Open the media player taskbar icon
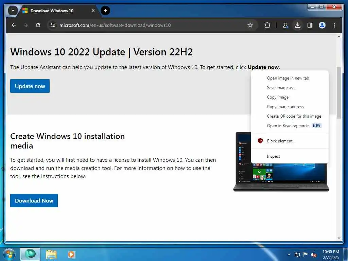348x261 pixels. pos(71,254)
